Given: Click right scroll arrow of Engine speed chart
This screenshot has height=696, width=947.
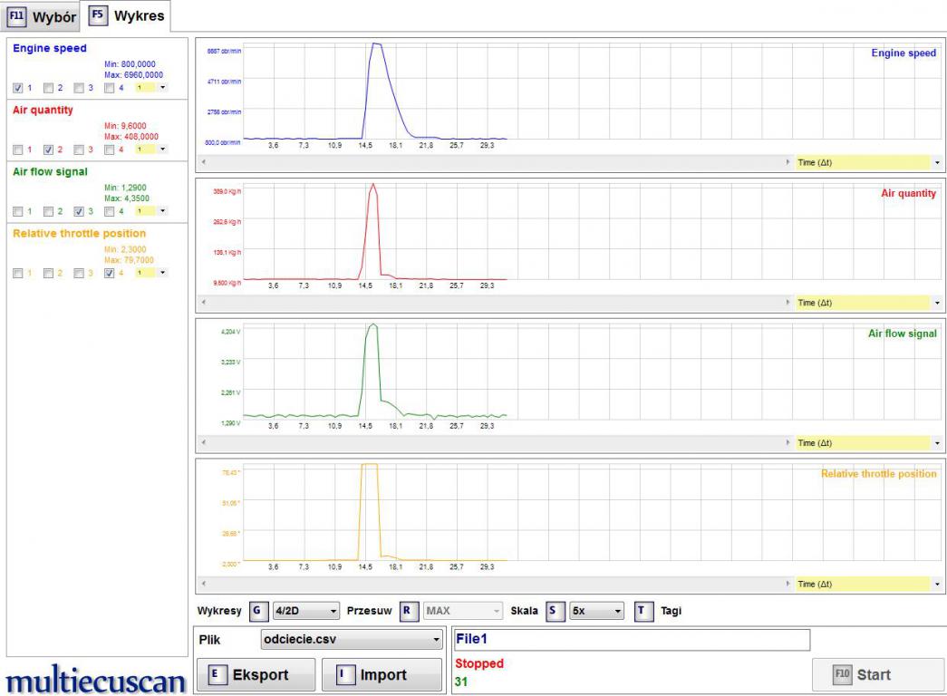Looking at the screenshot, I should [788, 162].
